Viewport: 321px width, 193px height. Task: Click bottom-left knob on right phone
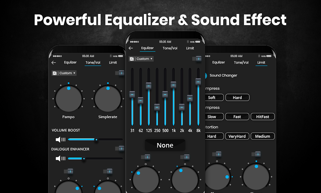(x=218, y=177)
